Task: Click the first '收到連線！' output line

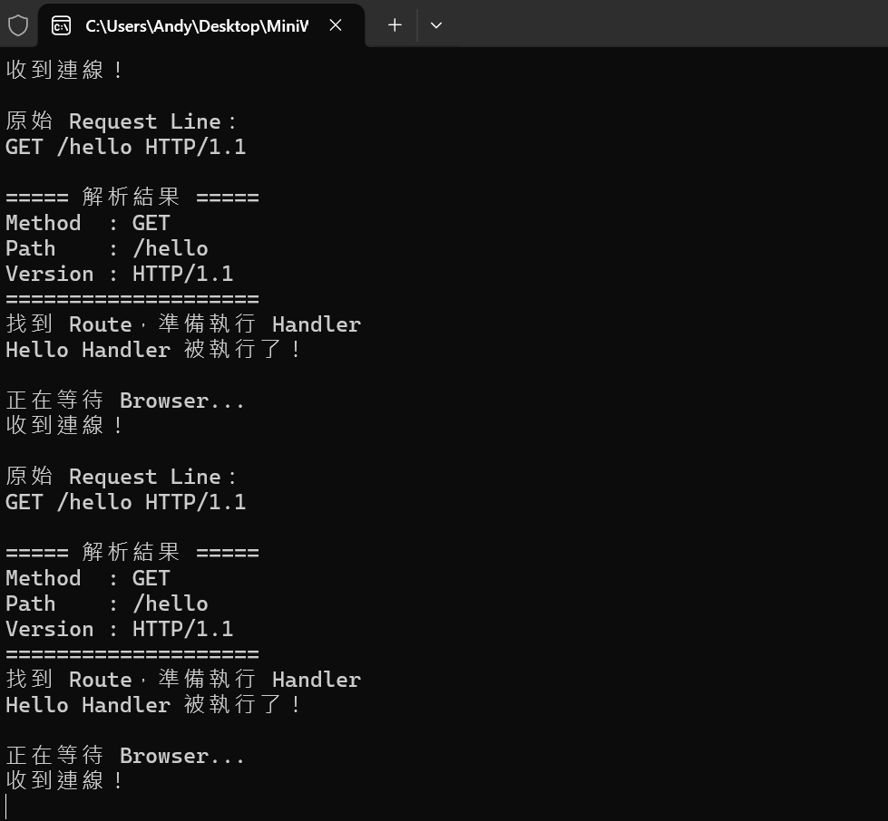Action: 64,70
